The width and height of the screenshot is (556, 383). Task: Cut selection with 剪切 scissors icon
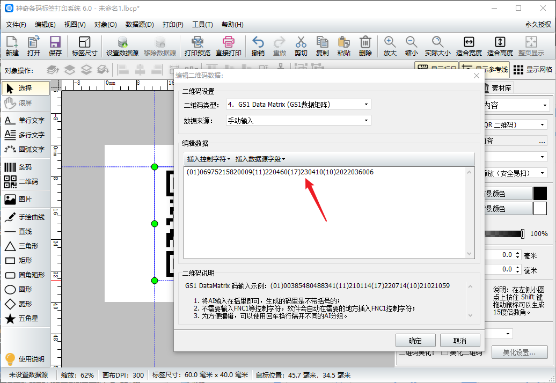(301, 46)
